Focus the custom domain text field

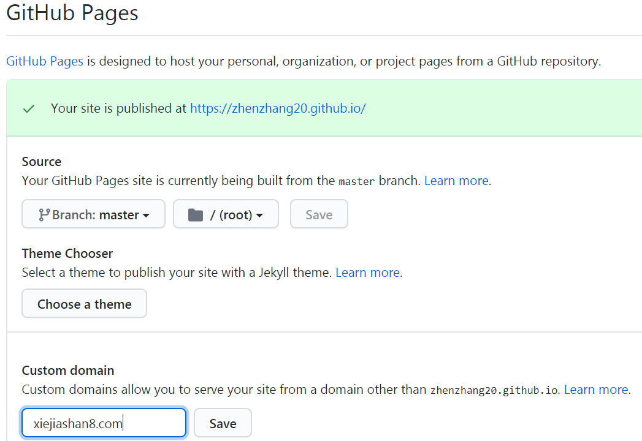point(104,423)
